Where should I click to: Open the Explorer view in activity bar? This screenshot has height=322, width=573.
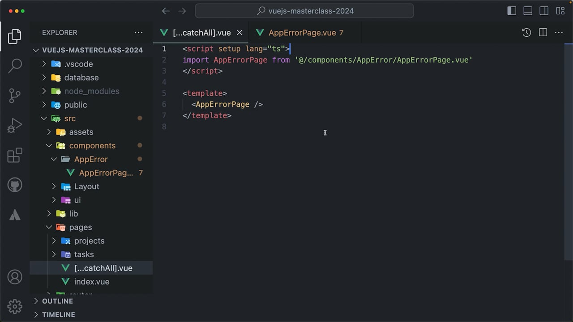pos(15,36)
